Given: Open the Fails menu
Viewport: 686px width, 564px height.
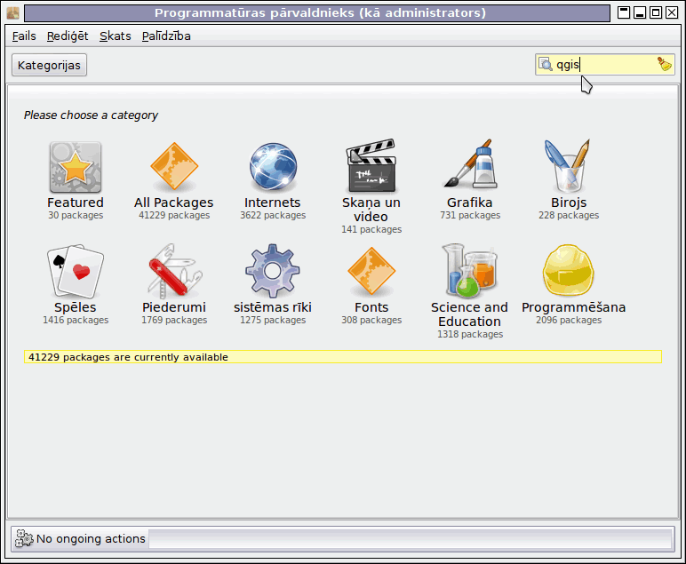Looking at the screenshot, I should tap(24, 36).
